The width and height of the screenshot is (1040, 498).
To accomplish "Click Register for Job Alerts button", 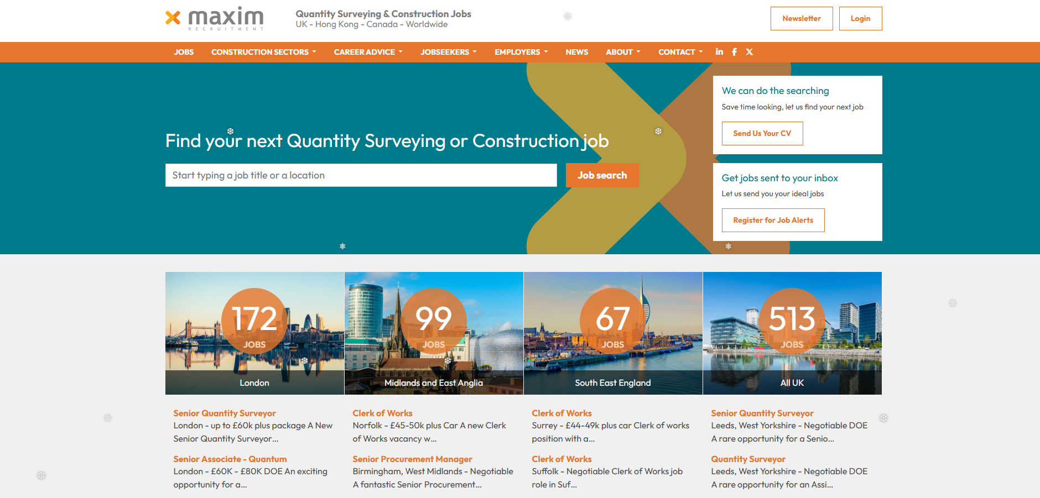I will pos(773,220).
